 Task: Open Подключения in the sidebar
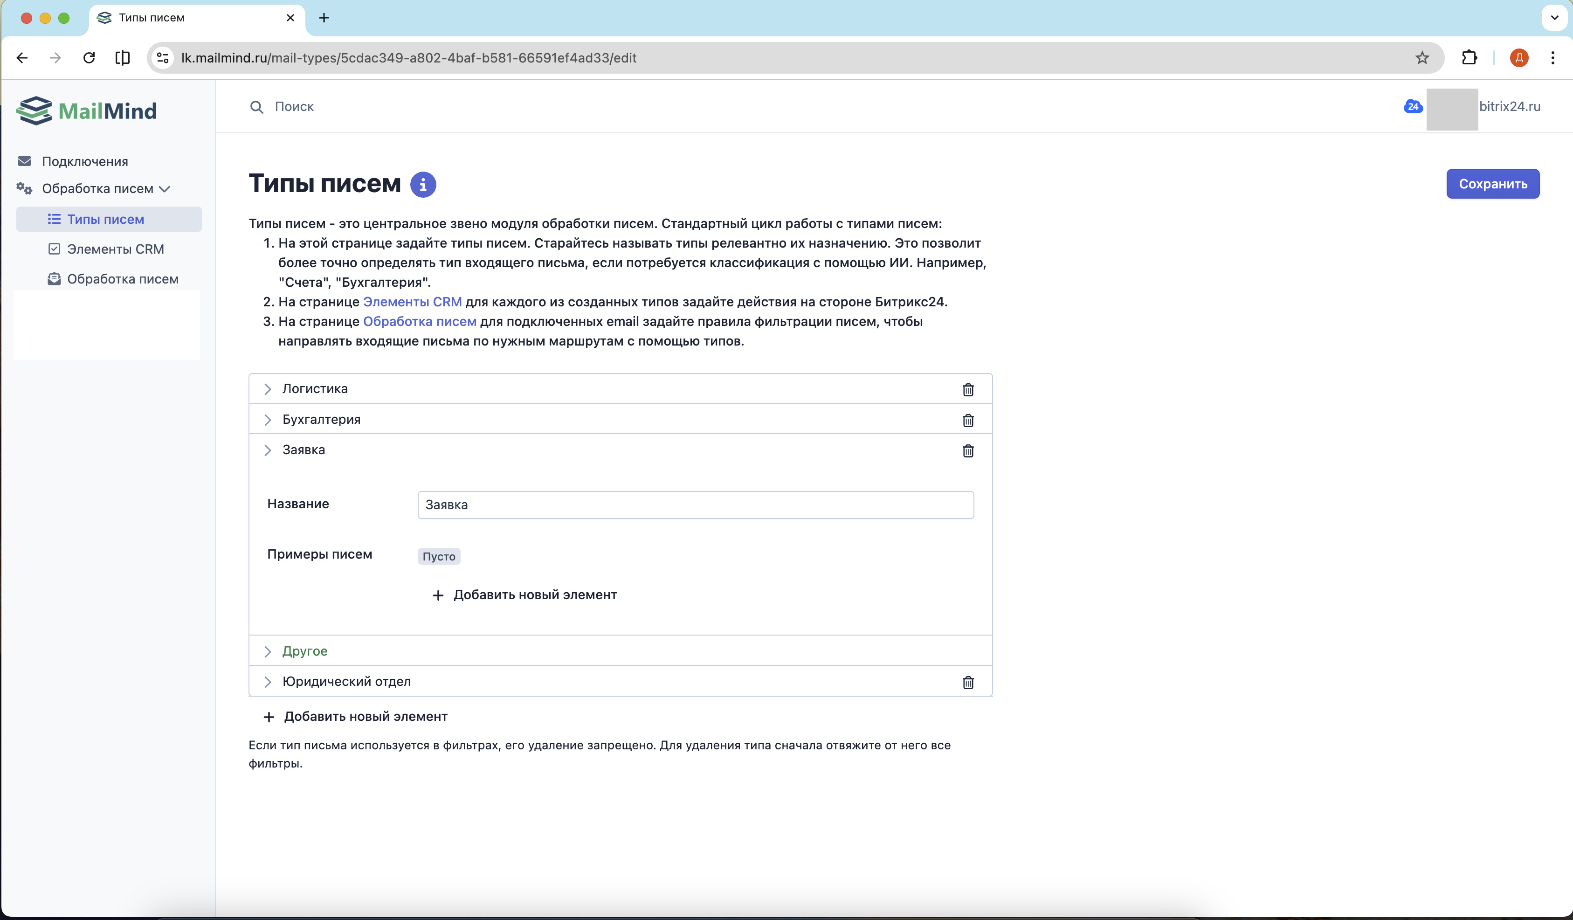click(85, 162)
